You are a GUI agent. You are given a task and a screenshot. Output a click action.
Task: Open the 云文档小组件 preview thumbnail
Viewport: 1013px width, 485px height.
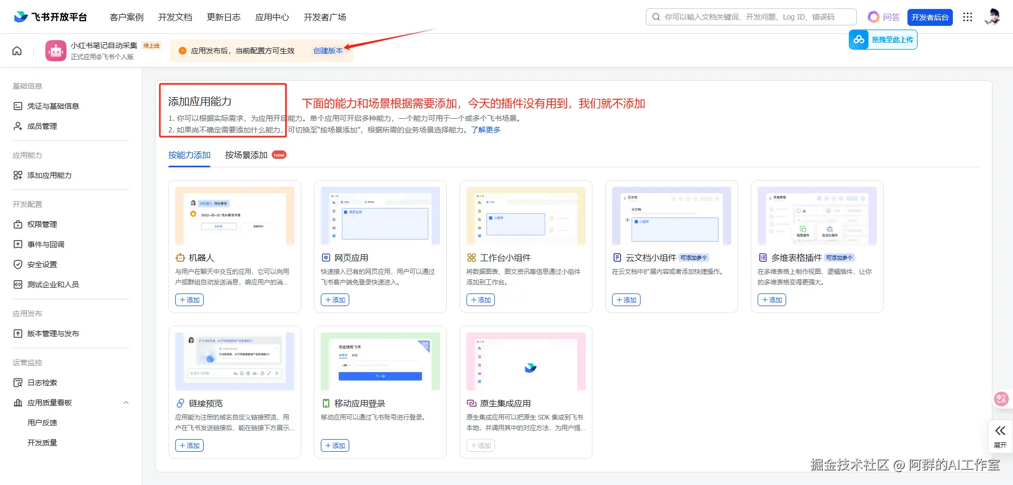pos(672,216)
